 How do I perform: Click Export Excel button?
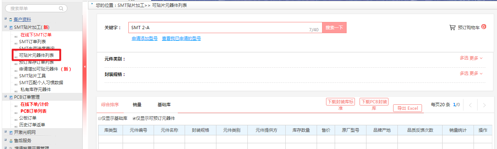(407, 108)
